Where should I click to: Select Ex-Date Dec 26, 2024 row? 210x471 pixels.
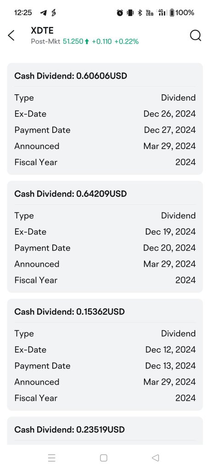pyautogui.click(x=105, y=114)
